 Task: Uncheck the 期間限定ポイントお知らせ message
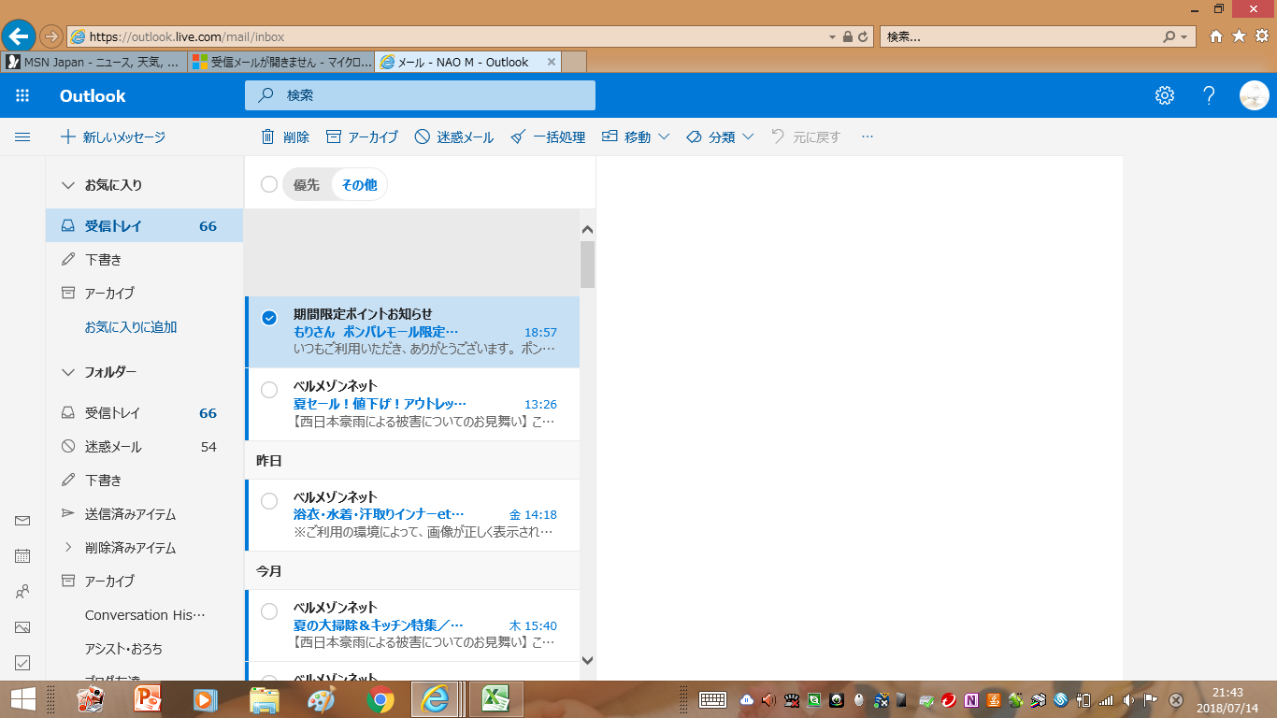[269, 318]
